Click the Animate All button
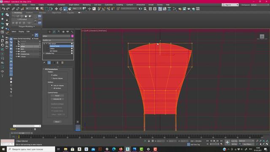 tap(57, 99)
